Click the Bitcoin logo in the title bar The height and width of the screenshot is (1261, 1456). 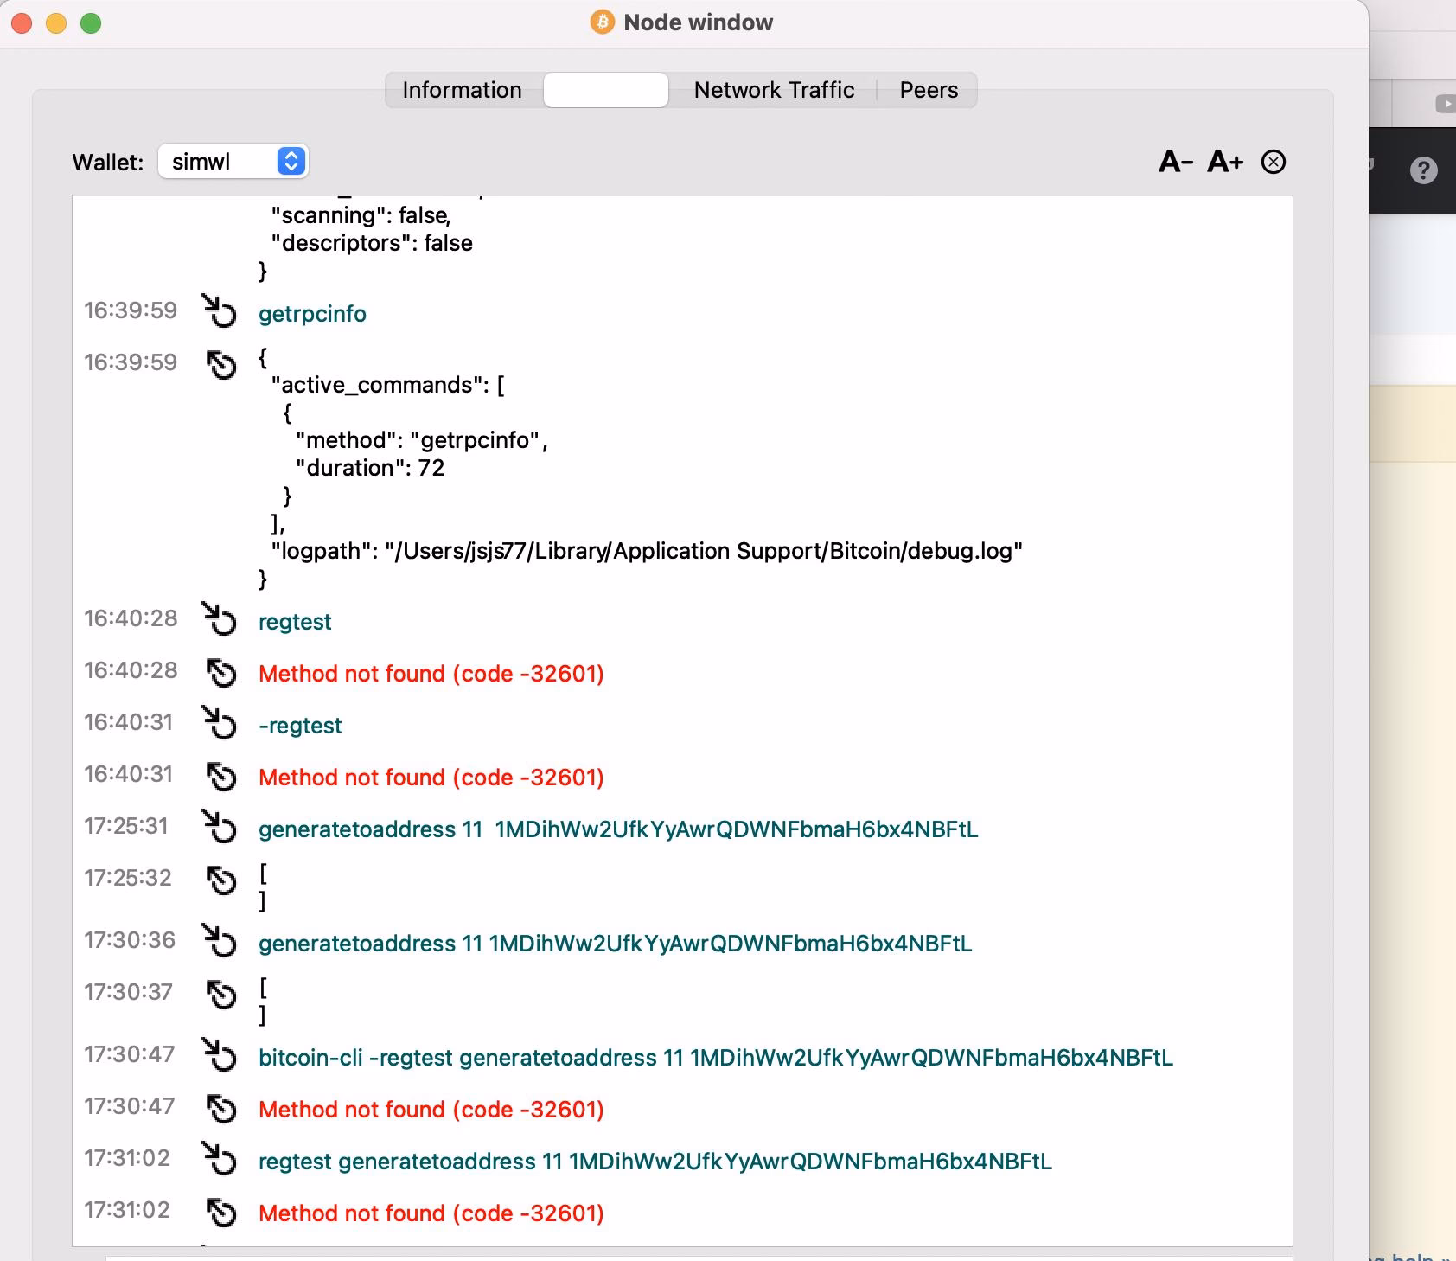(x=601, y=22)
